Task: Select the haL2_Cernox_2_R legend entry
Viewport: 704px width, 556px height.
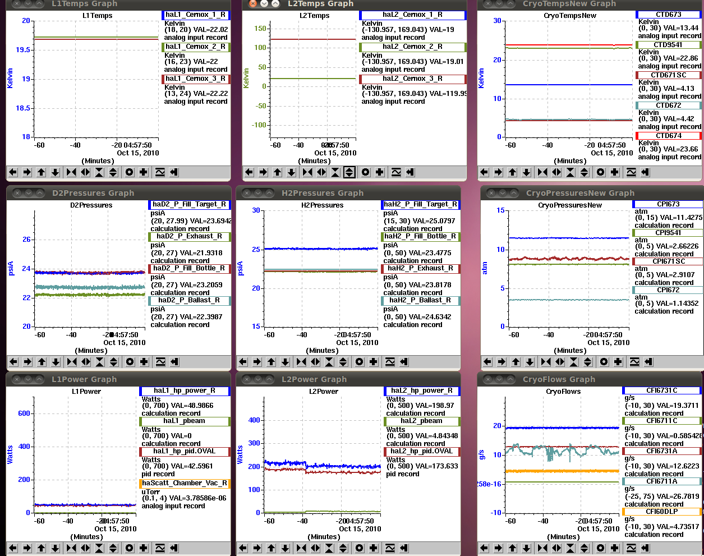Action: pyautogui.click(x=413, y=47)
